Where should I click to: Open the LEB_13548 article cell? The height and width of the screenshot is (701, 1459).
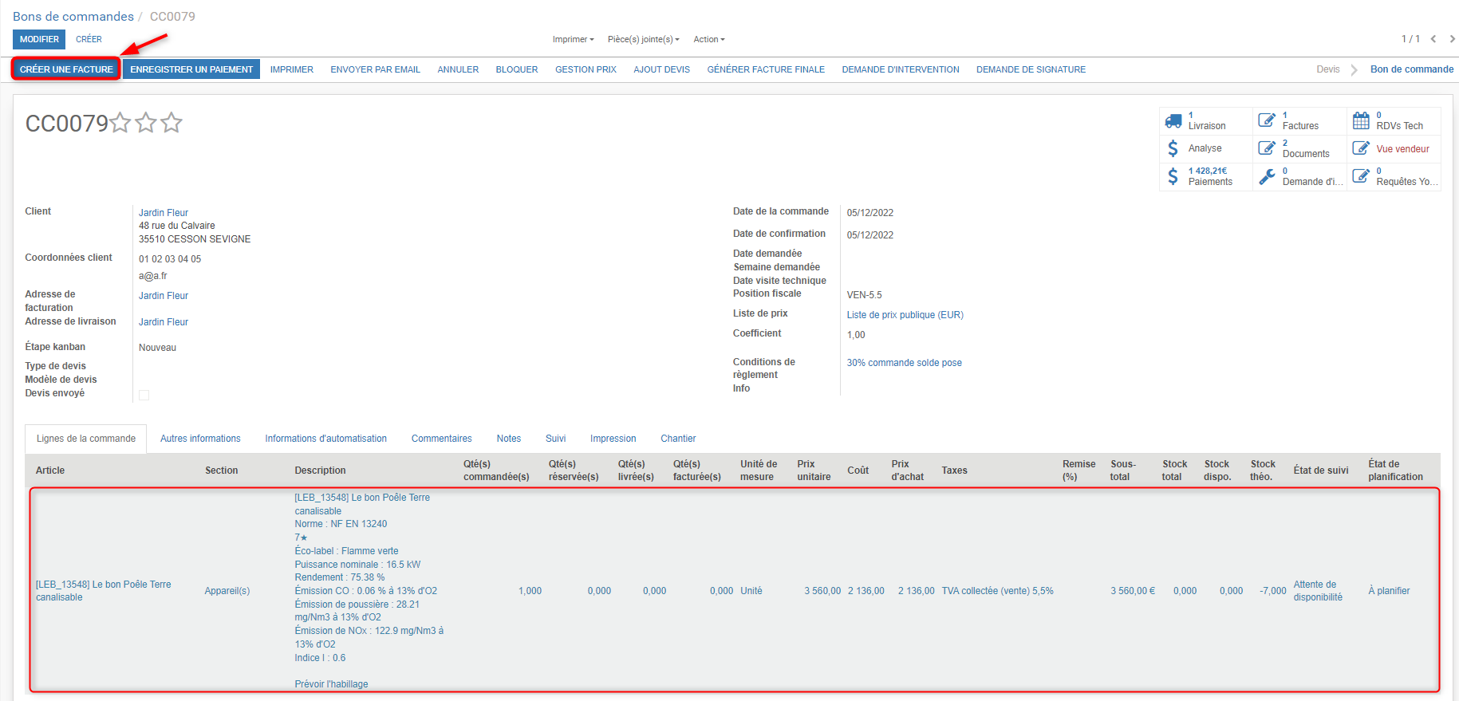(x=104, y=591)
